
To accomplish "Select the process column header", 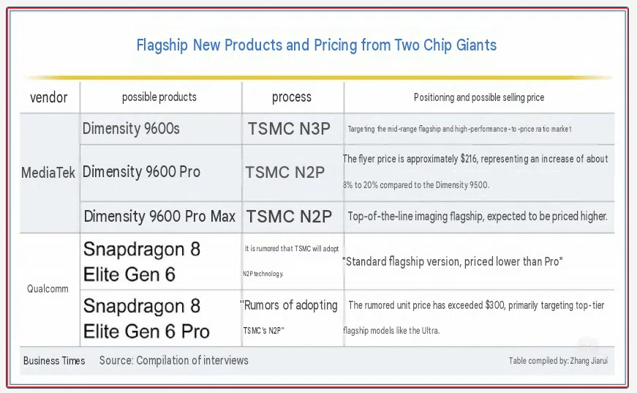I will (292, 97).
